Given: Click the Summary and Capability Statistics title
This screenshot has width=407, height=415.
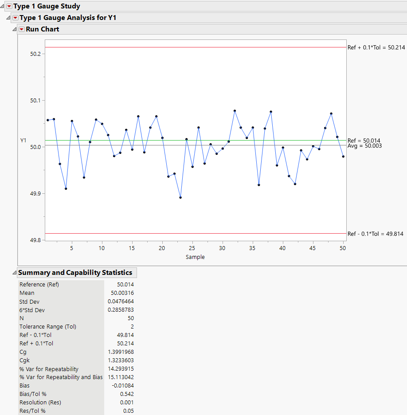Looking at the screenshot, I should [x=76, y=272].
